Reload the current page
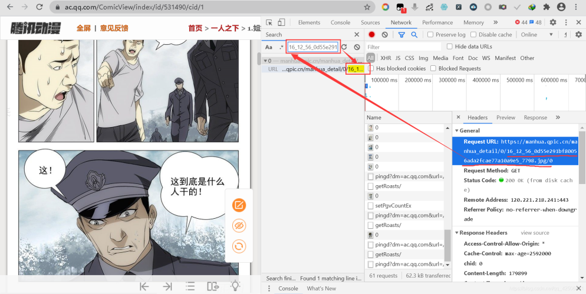The image size is (586, 294). [39, 7]
